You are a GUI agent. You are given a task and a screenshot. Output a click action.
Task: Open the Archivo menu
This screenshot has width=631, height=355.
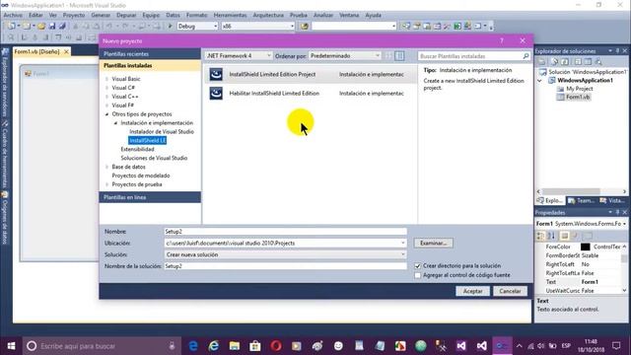(x=13, y=15)
